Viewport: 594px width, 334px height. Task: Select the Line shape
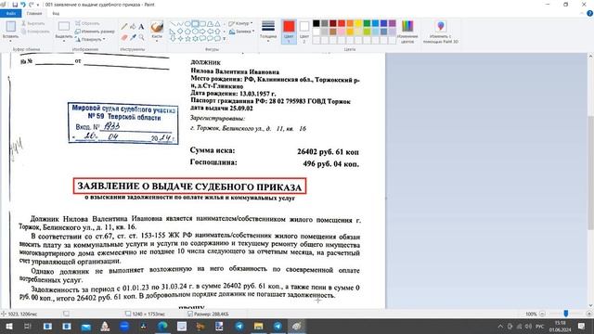(x=173, y=24)
